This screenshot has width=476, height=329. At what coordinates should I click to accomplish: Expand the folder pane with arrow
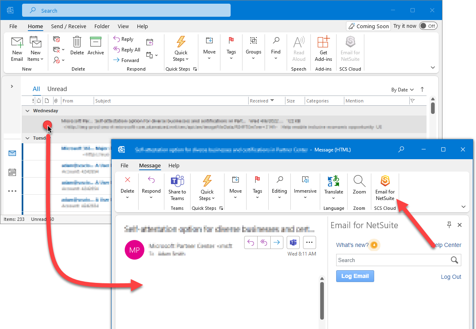pos(12,87)
